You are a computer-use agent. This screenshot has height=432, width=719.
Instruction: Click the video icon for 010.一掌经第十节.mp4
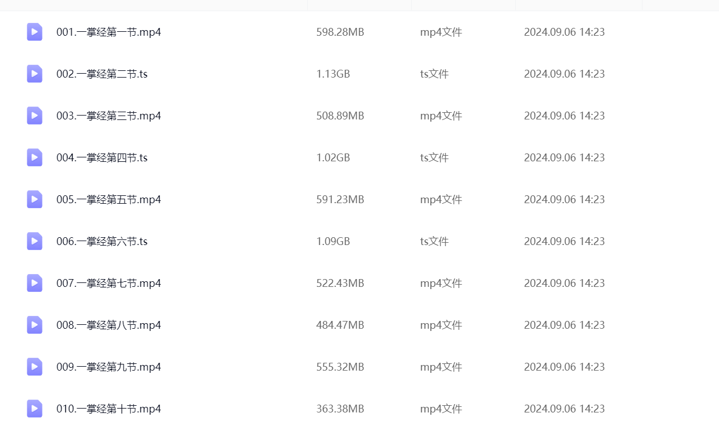[35, 409]
